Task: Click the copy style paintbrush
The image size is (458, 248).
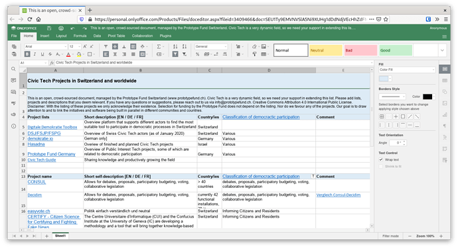Action: 254,54
